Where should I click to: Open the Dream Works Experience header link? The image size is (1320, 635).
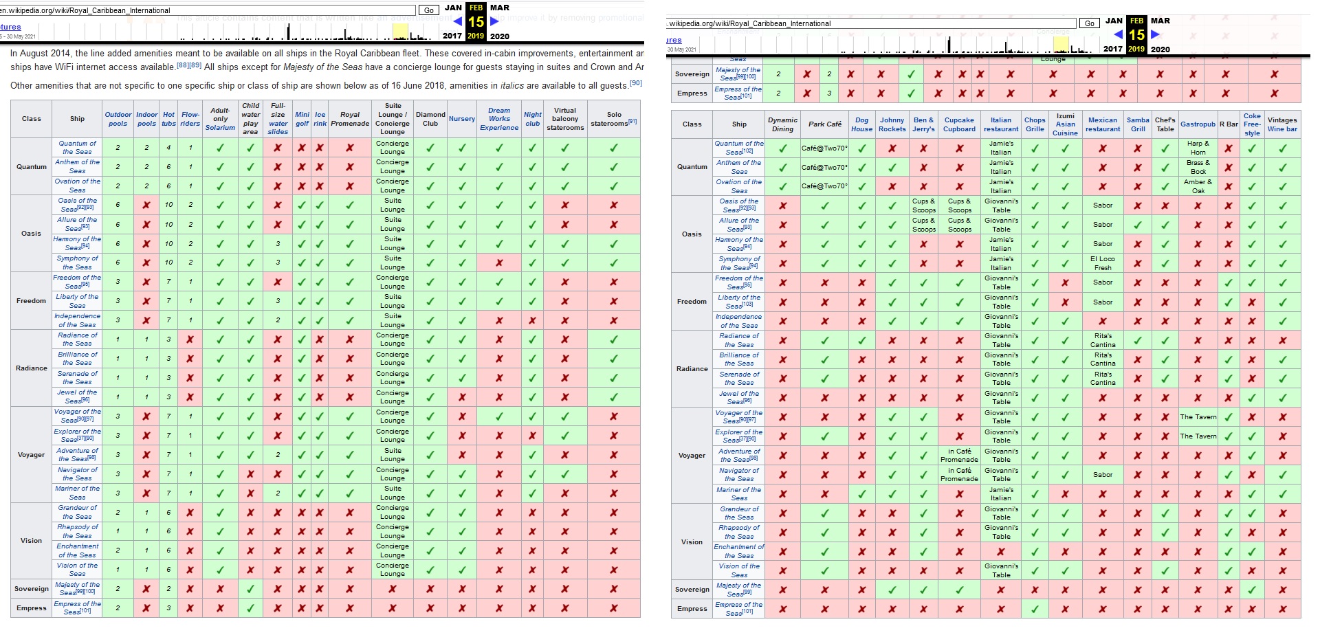(x=499, y=119)
